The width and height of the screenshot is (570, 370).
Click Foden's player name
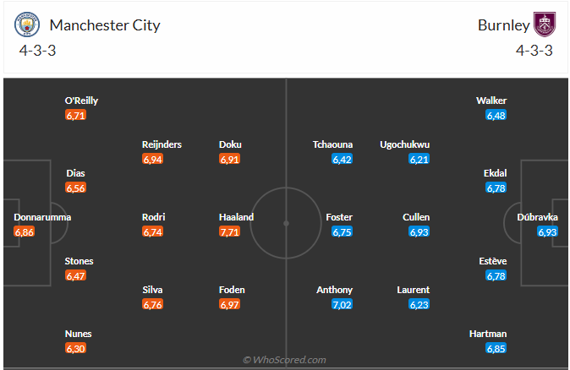point(232,290)
